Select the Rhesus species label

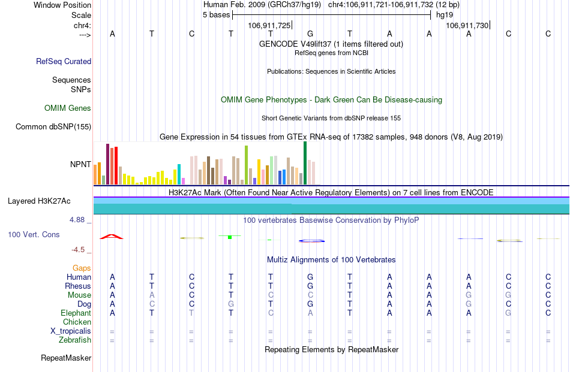[x=78, y=286]
